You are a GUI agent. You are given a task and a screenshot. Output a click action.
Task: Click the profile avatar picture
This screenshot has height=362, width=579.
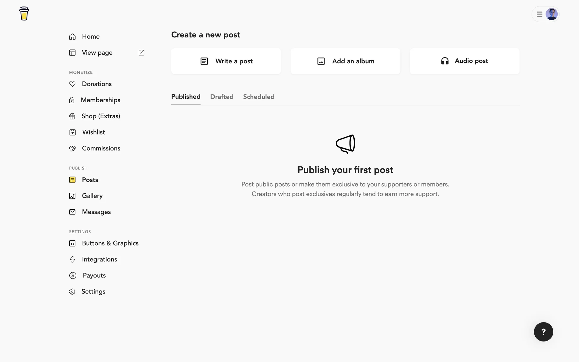click(552, 14)
